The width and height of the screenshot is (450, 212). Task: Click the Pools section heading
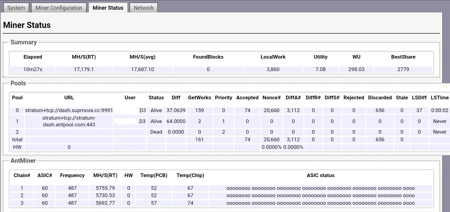click(x=18, y=83)
